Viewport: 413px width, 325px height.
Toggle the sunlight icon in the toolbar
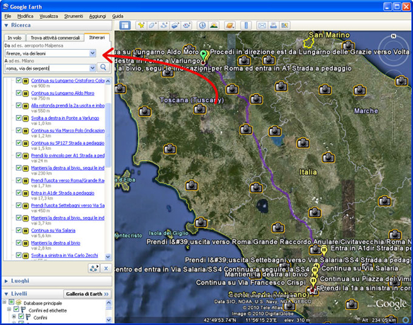(x=214, y=26)
